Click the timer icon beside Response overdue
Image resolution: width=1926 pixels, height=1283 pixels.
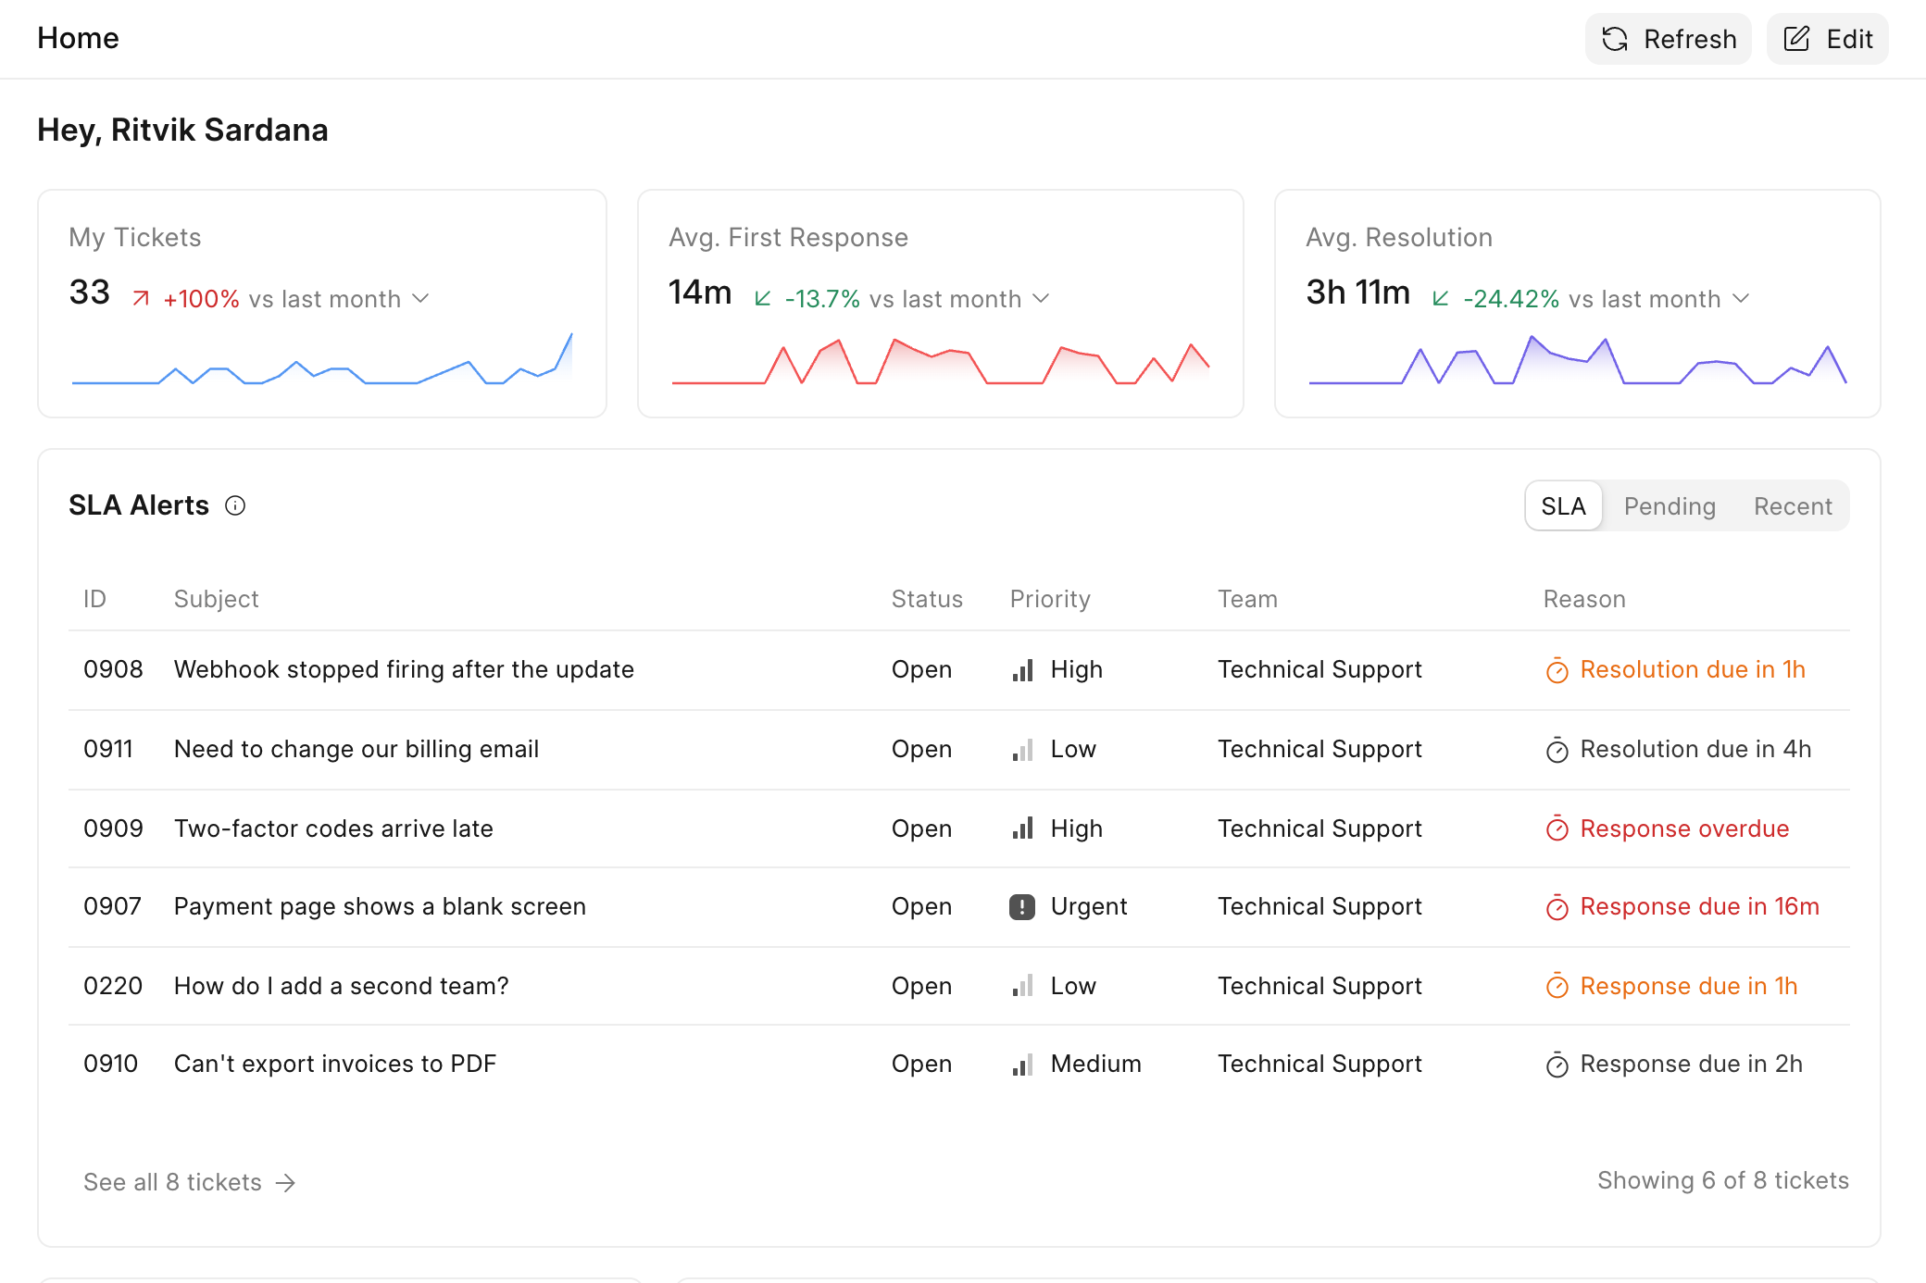pyautogui.click(x=1557, y=828)
